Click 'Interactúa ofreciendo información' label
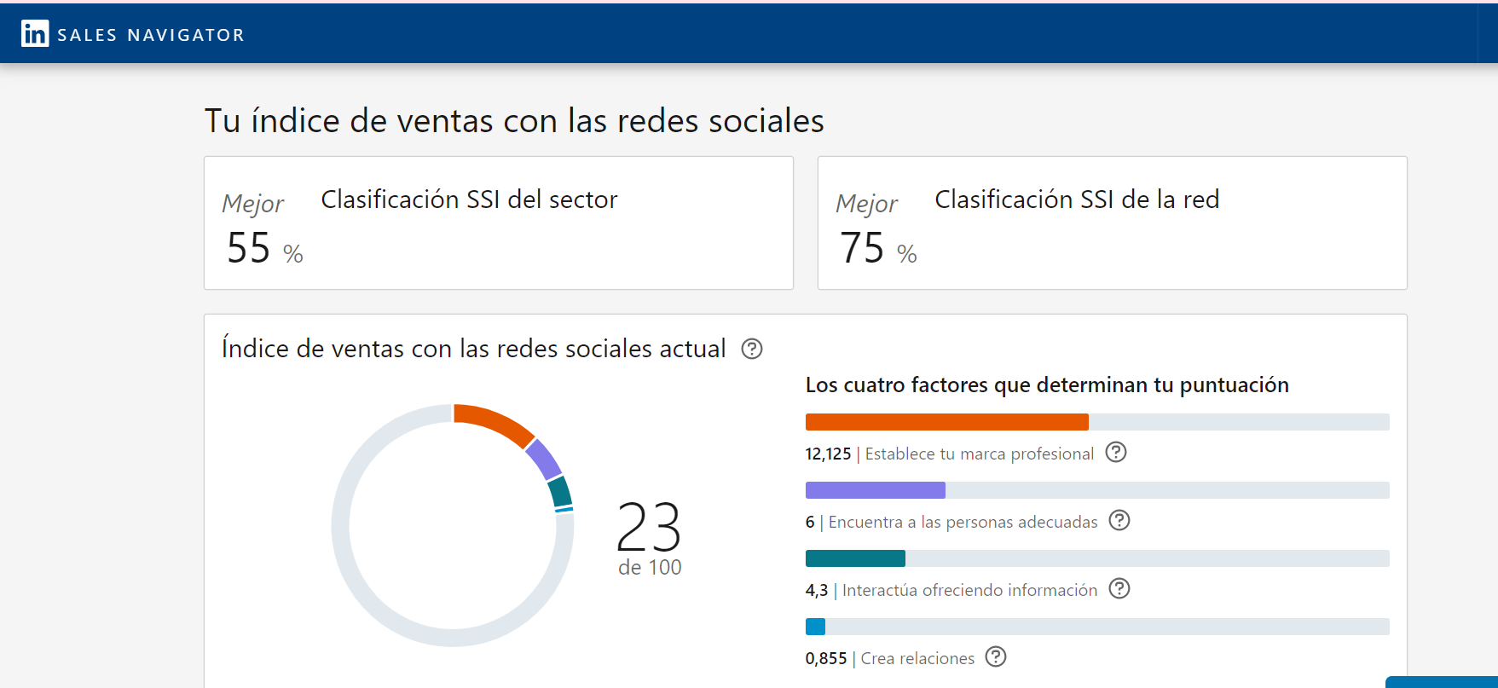This screenshot has width=1498, height=688. (969, 591)
